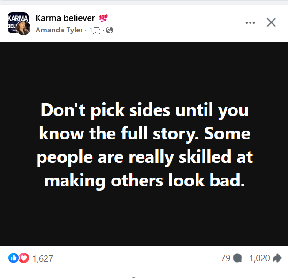The height and width of the screenshot is (278, 288).
Task: Open the Karma believer page name link
Action: coord(65,18)
